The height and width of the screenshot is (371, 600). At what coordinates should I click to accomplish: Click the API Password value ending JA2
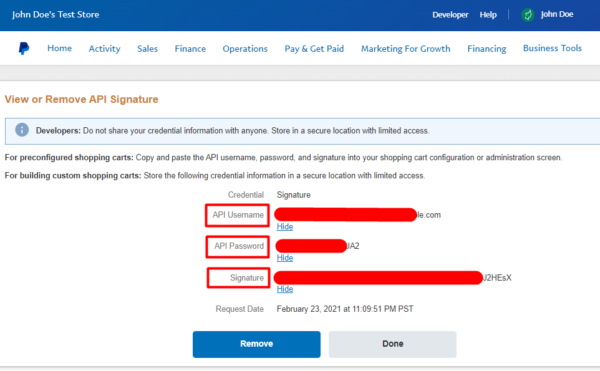pyautogui.click(x=317, y=246)
